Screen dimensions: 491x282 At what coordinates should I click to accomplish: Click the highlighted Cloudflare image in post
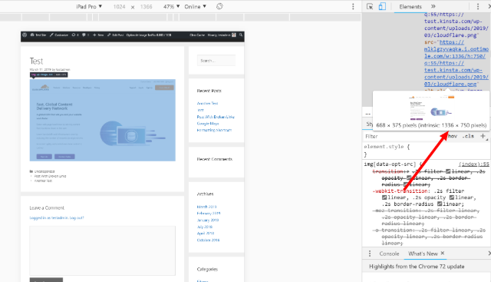pyautogui.click(x=102, y=120)
